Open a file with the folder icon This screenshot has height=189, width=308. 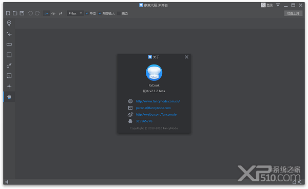point(15,13)
